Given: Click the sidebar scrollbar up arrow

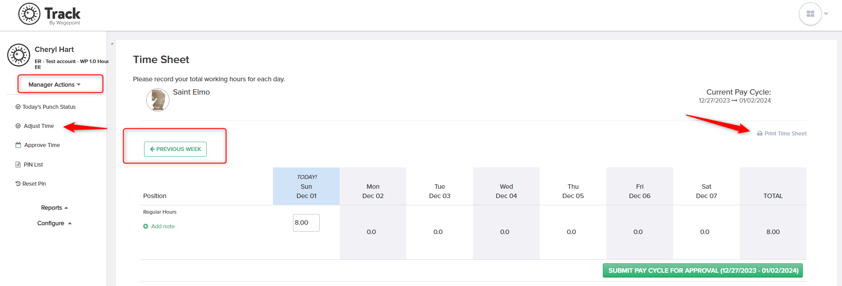Looking at the screenshot, I should tap(112, 44).
